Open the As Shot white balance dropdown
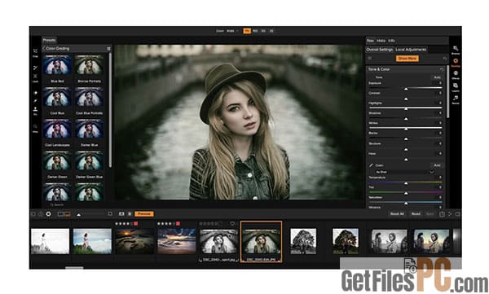This screenshot has height=294, width=489. coord(404,172)
